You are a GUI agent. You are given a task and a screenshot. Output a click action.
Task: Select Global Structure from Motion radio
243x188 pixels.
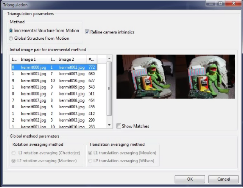coord(11,38)
